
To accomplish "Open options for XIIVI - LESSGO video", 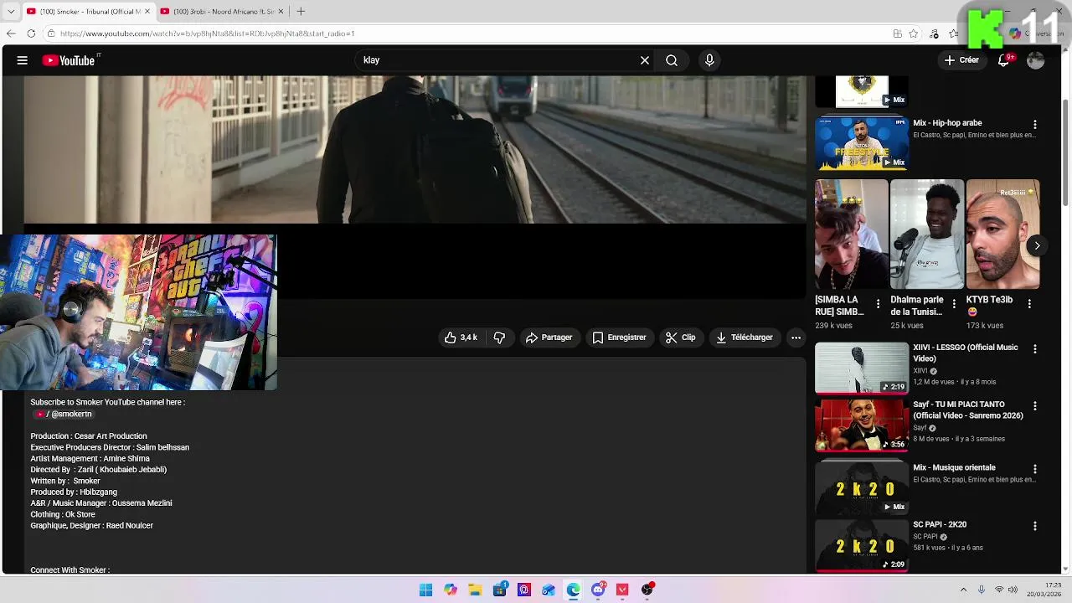I will pyautogui.click(x=1035, y=348).
